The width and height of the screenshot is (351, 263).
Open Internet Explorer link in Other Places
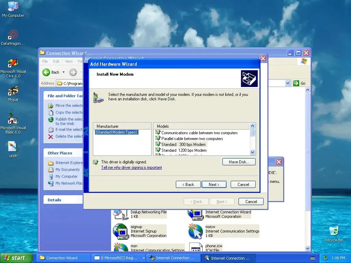click(69, 163)
